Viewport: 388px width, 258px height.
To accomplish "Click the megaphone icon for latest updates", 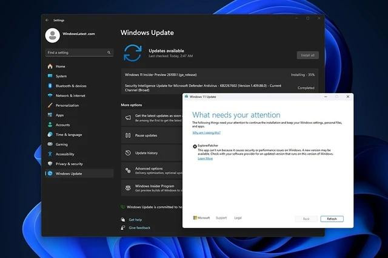I will click(x=128, y=118).
